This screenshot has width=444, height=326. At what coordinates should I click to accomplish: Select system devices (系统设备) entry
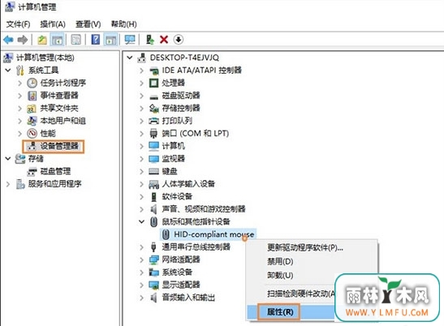[177, 272]
